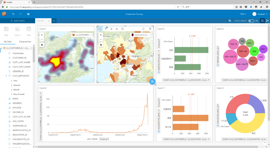Open the Help menu
The width and height of the screenshot is (270, 148).
point(243,14)
